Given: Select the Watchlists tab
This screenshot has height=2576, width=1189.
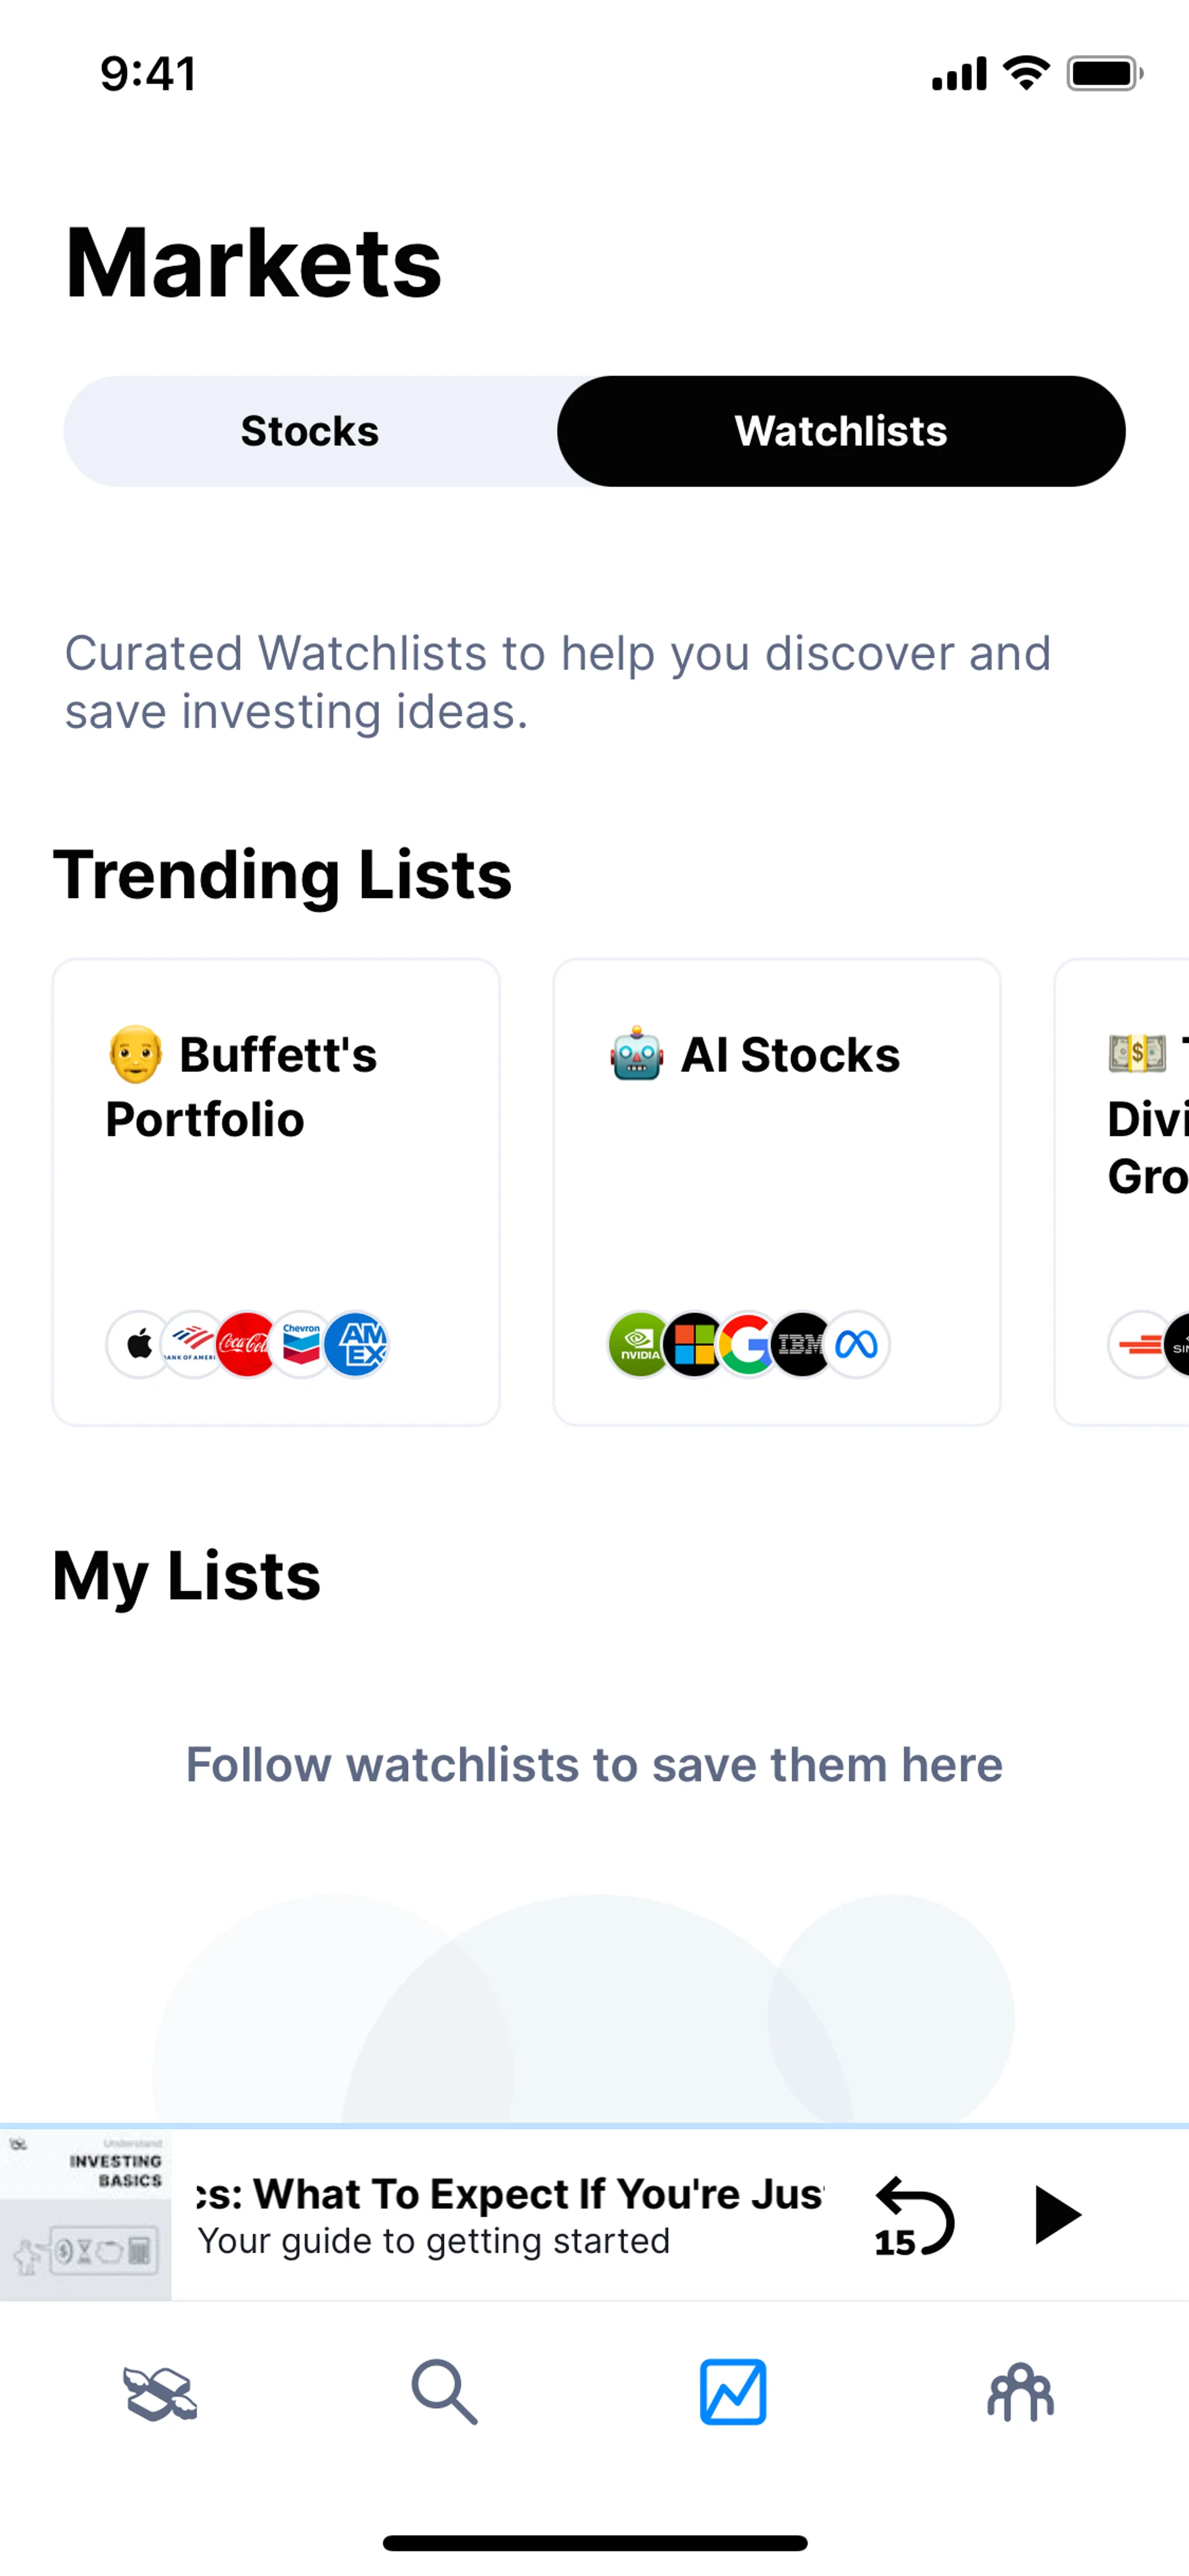Looking at the screenshot, I should [x=840, y=431].
